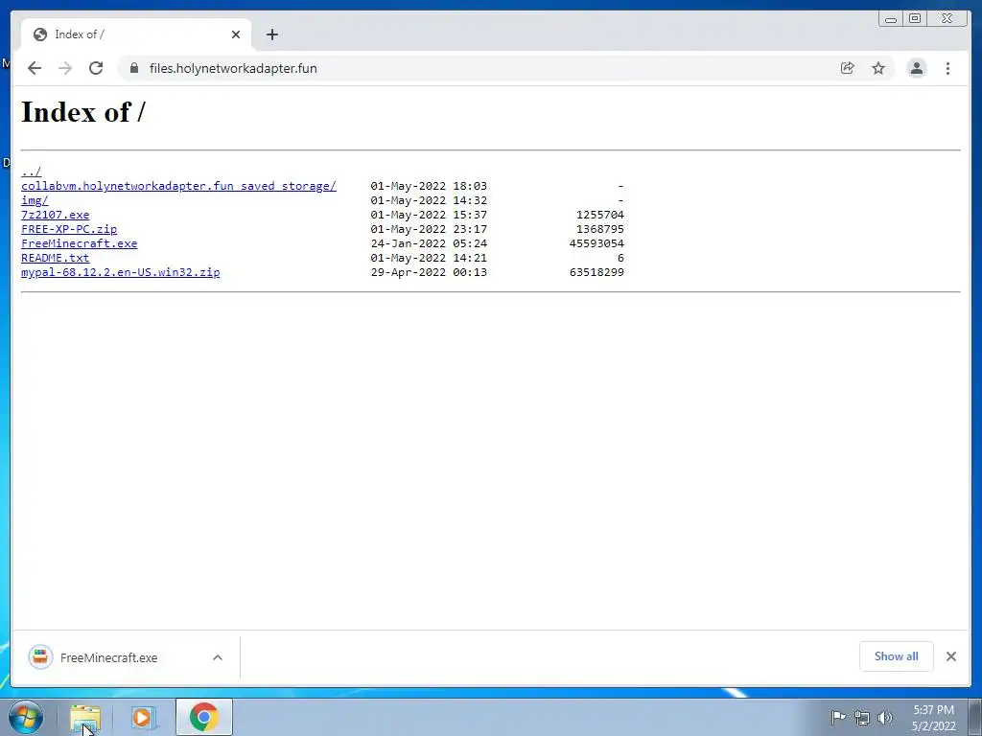Open the parent directory ../ link
This screenshot has height=736, width=982.
point(32,172)
